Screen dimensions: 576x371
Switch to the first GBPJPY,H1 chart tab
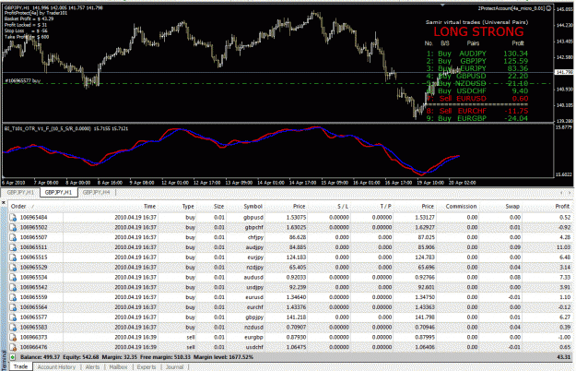[20, 192]
